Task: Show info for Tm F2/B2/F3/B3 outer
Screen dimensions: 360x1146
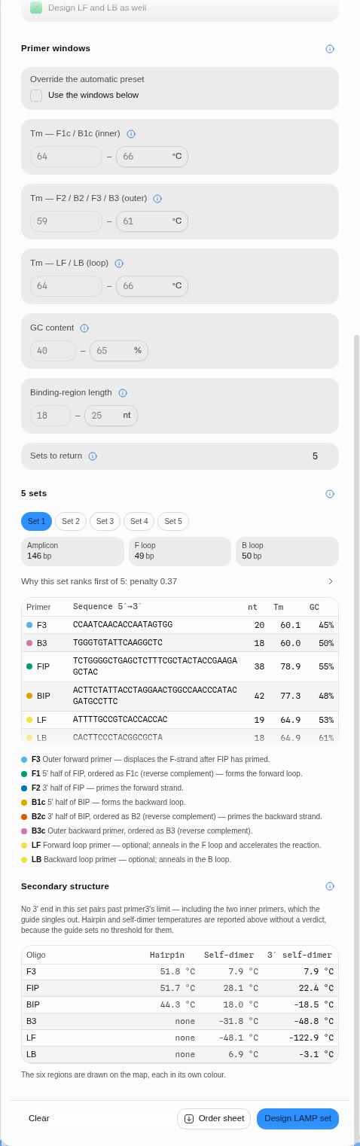Action: coord(157,199)
